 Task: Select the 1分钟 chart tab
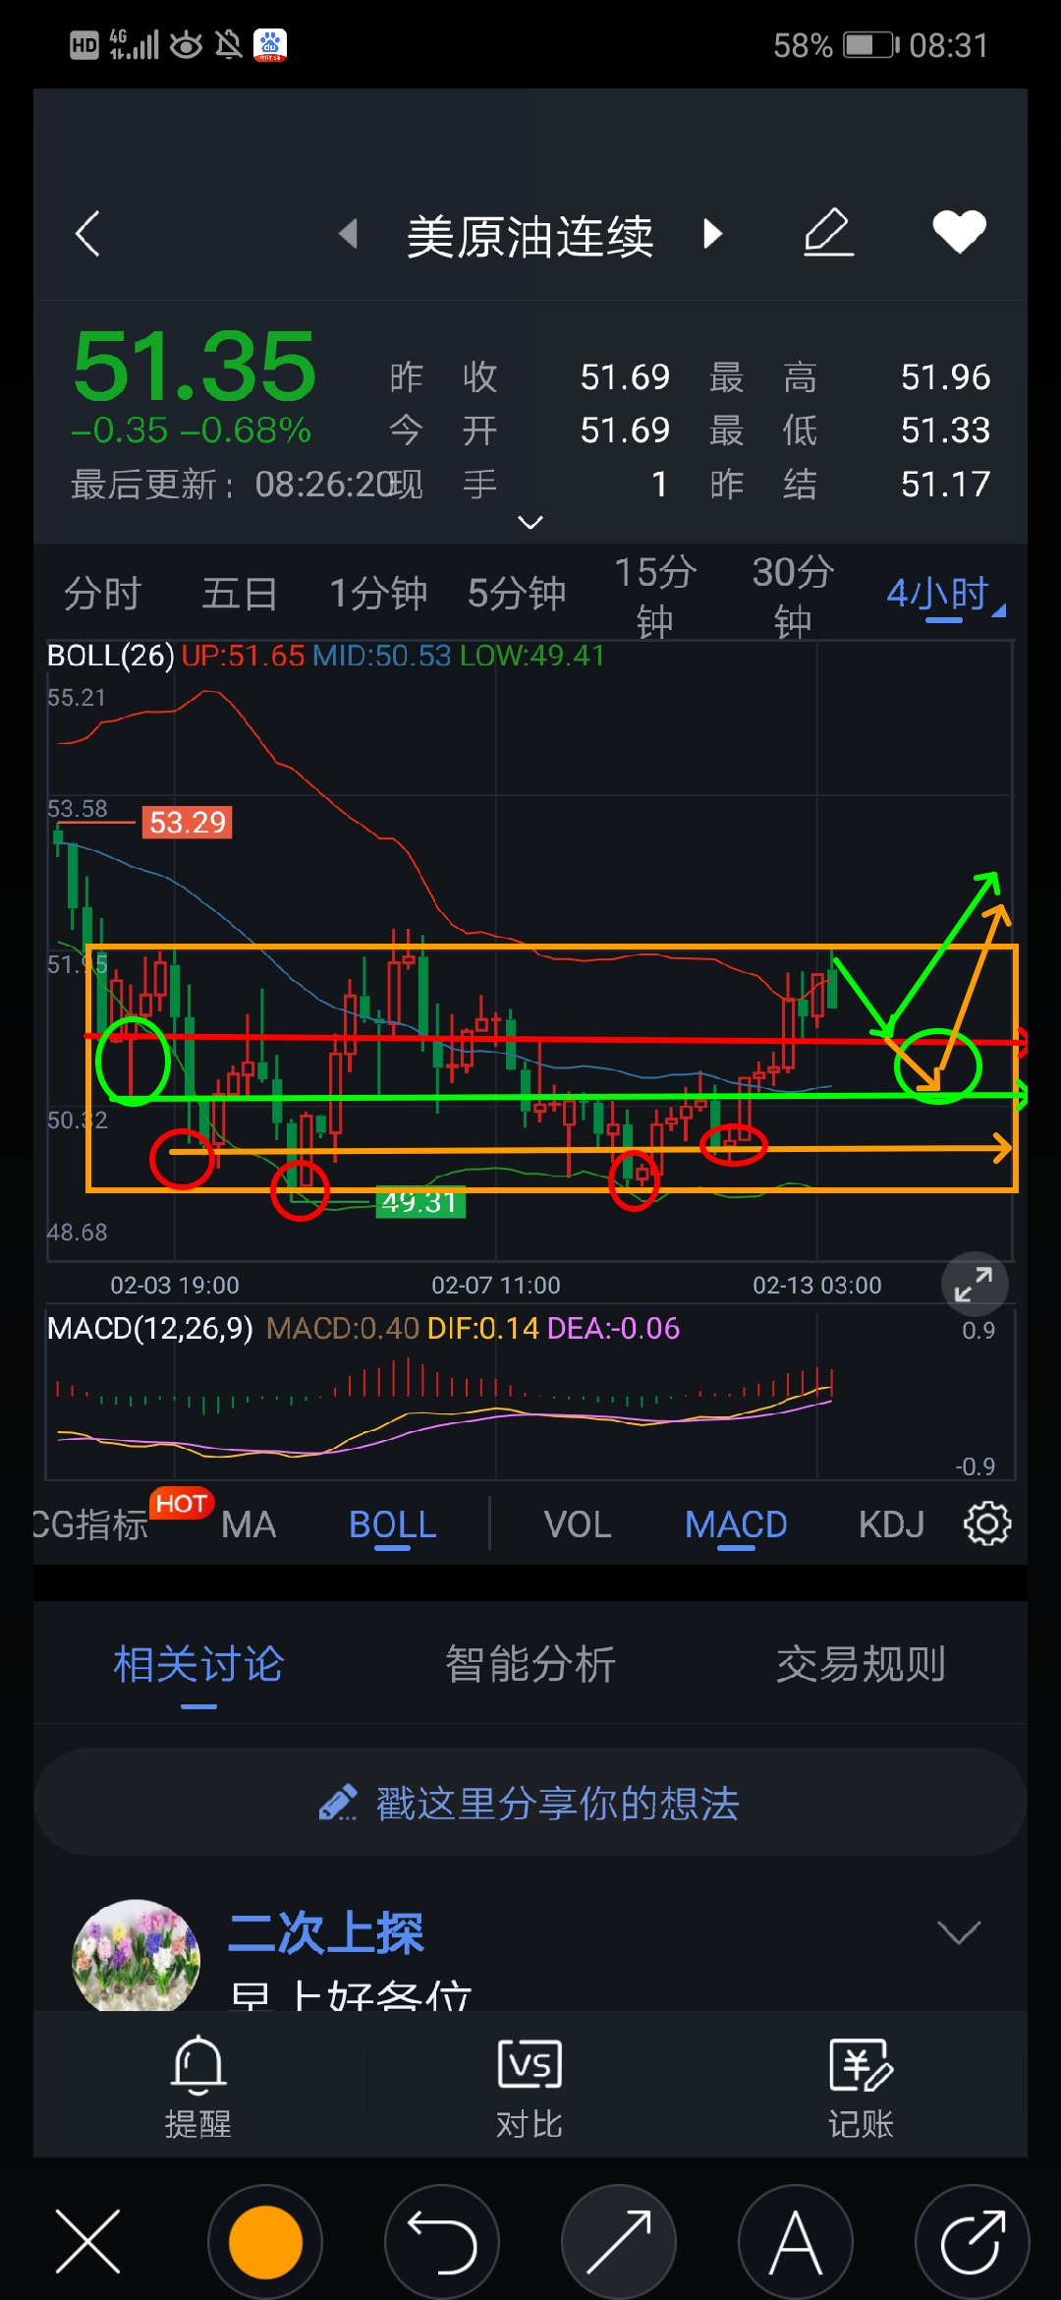click(x=378, y=594)
